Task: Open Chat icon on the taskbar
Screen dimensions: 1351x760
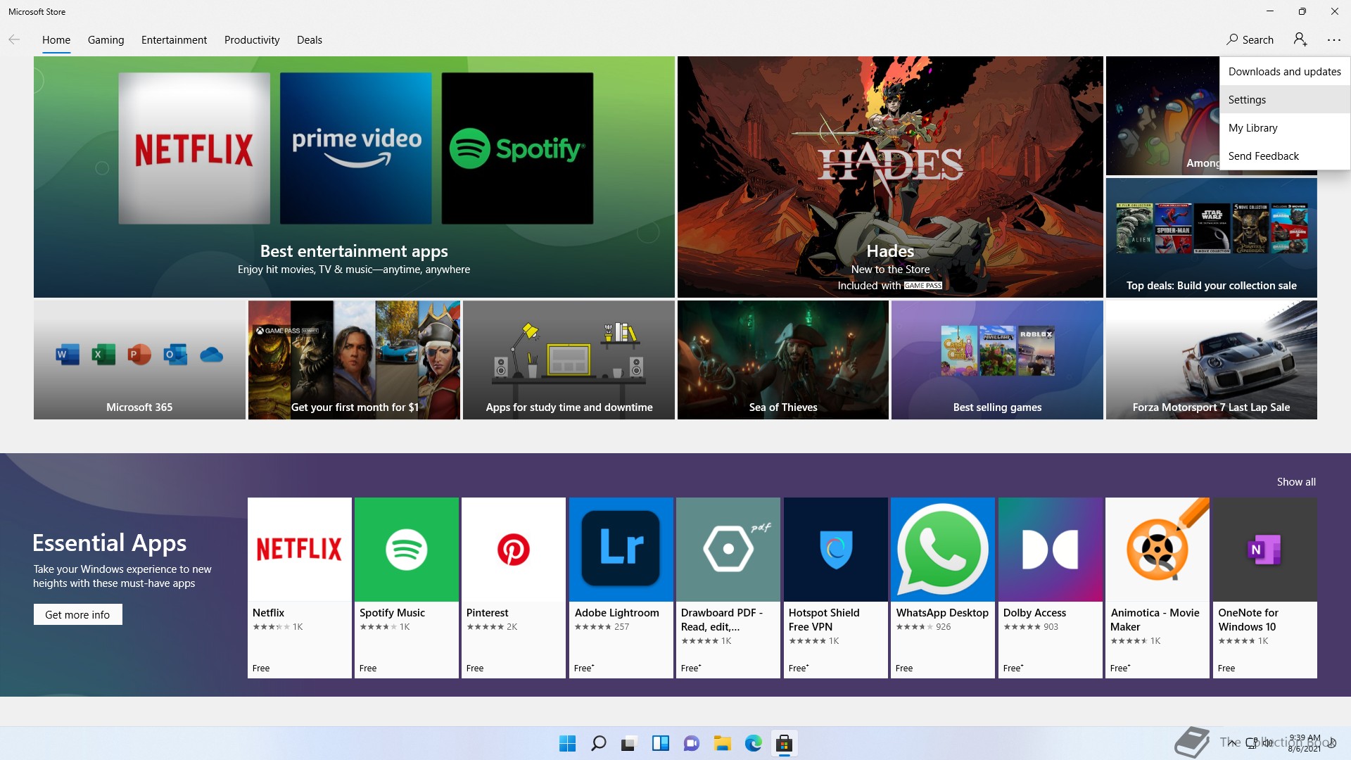Action: 692,743
